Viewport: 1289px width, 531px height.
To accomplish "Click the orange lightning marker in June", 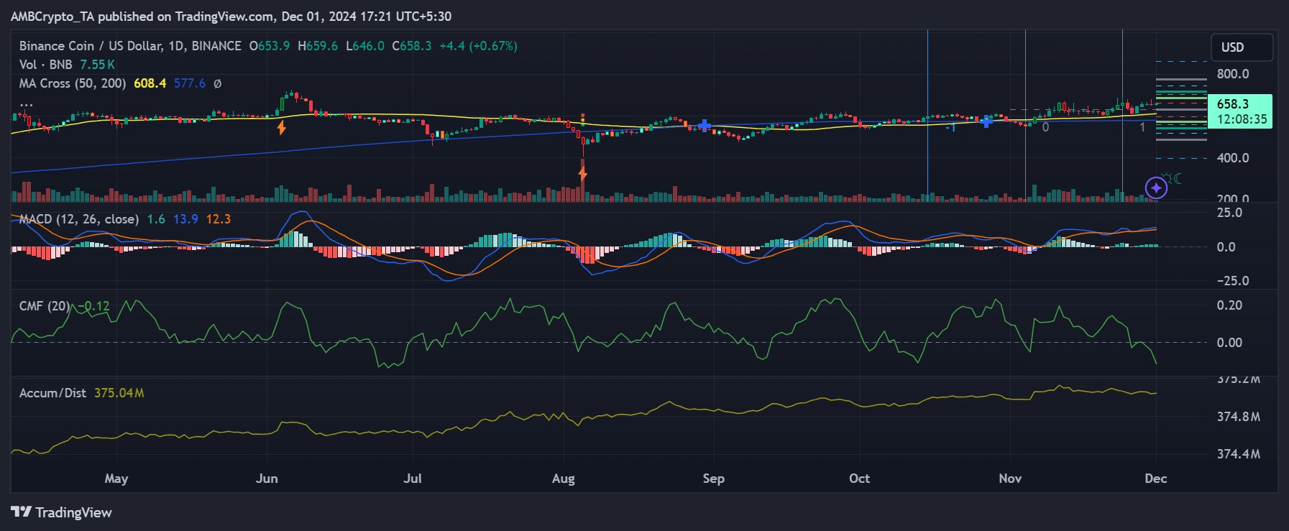I will pos(282,127).
